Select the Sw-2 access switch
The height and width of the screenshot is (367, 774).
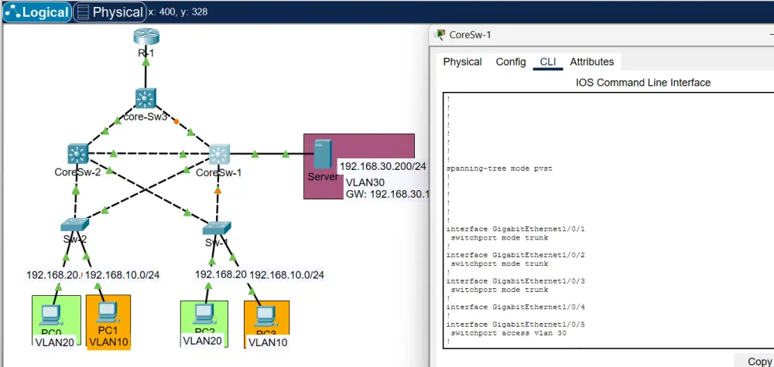[74, 225]
